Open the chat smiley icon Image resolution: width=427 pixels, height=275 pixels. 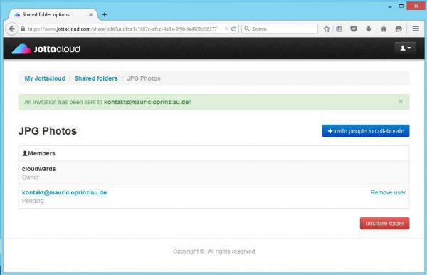point(399,29)
